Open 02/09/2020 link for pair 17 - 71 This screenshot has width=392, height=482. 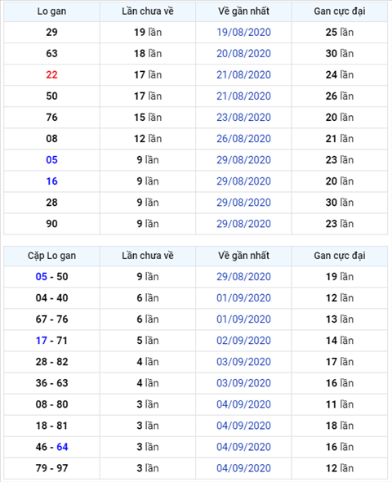(x=243, y=341)
